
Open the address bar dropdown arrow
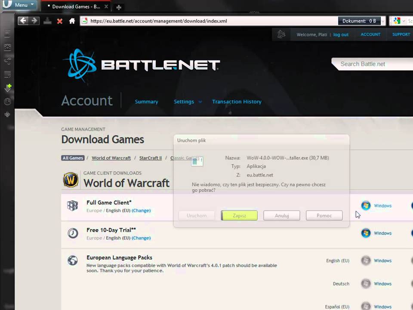click(383, 21)
